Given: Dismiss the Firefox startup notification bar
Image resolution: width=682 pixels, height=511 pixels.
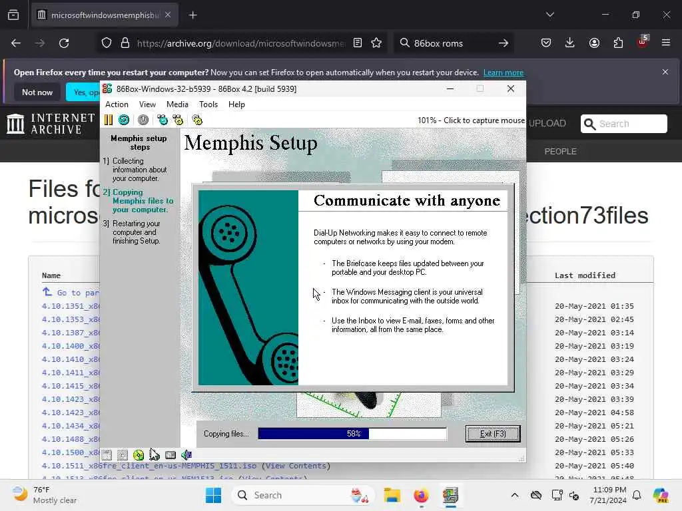Looking at the screenshot, I should pos(665,72).
